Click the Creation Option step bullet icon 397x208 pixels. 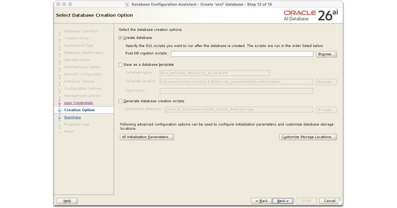pos(59,110)
